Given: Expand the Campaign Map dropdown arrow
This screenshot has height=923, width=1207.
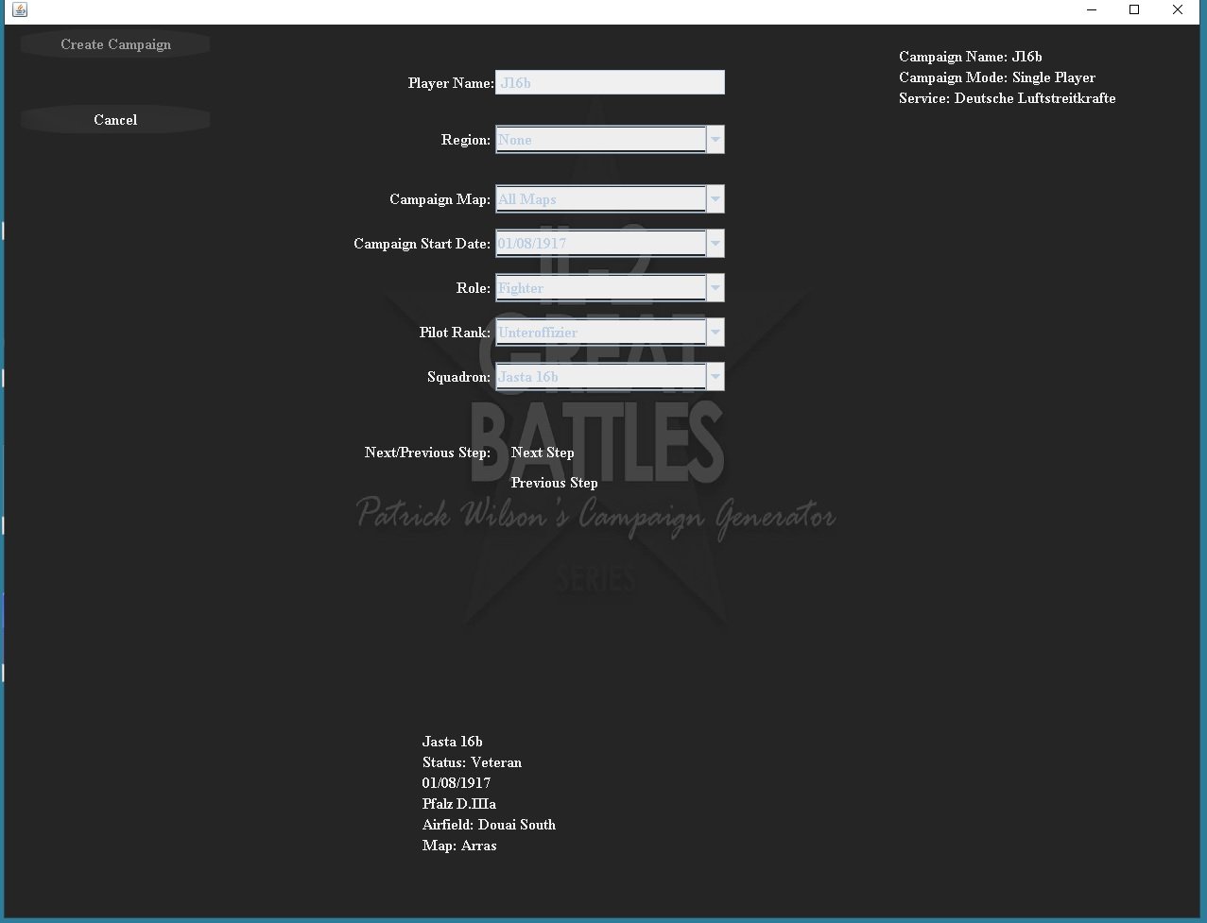Looking at the screenshot, I should point(716,199).
